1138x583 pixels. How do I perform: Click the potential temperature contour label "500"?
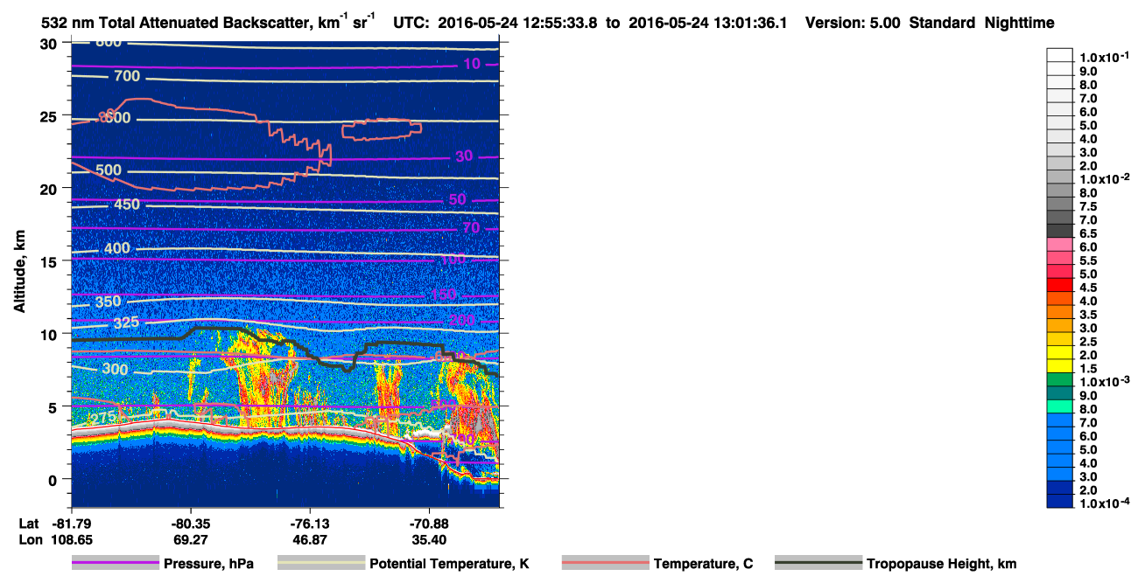point(109,170)
